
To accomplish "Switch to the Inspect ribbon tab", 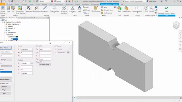I will [x=32, y=4].
